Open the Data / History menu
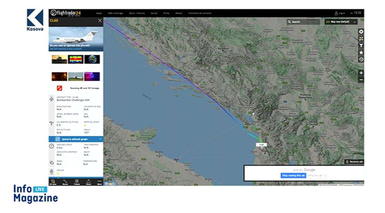 137,13
